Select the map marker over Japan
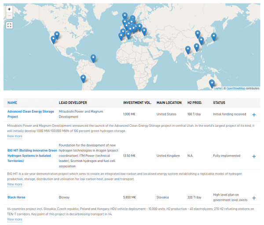Viewport: 264px width, 225px height. (214, 37)
